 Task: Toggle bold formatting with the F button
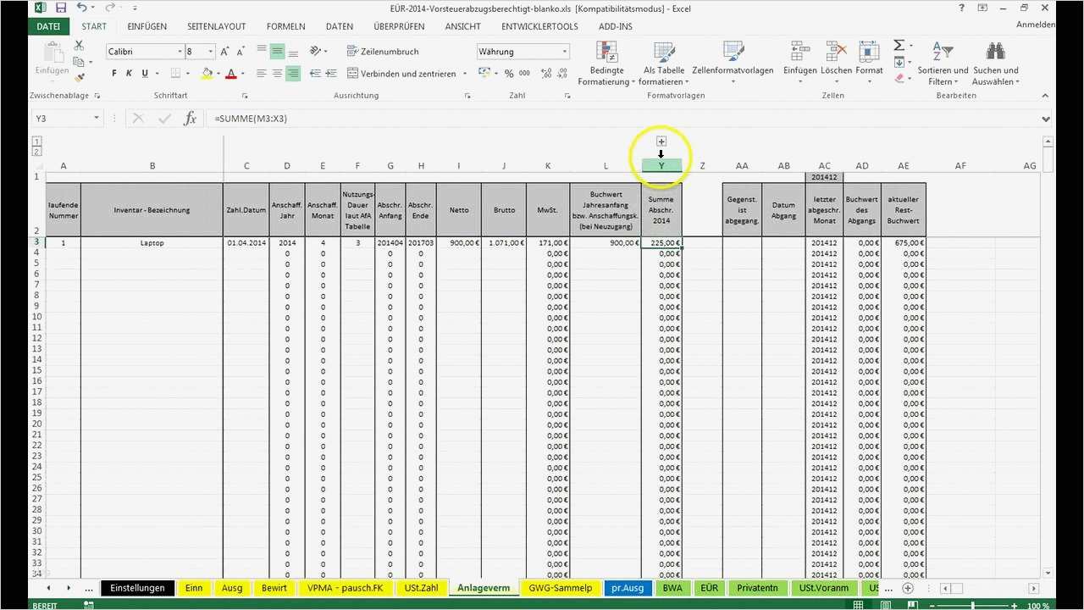click(113, 73)
